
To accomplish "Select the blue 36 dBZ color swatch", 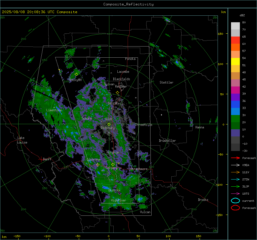I will [235, 104].
